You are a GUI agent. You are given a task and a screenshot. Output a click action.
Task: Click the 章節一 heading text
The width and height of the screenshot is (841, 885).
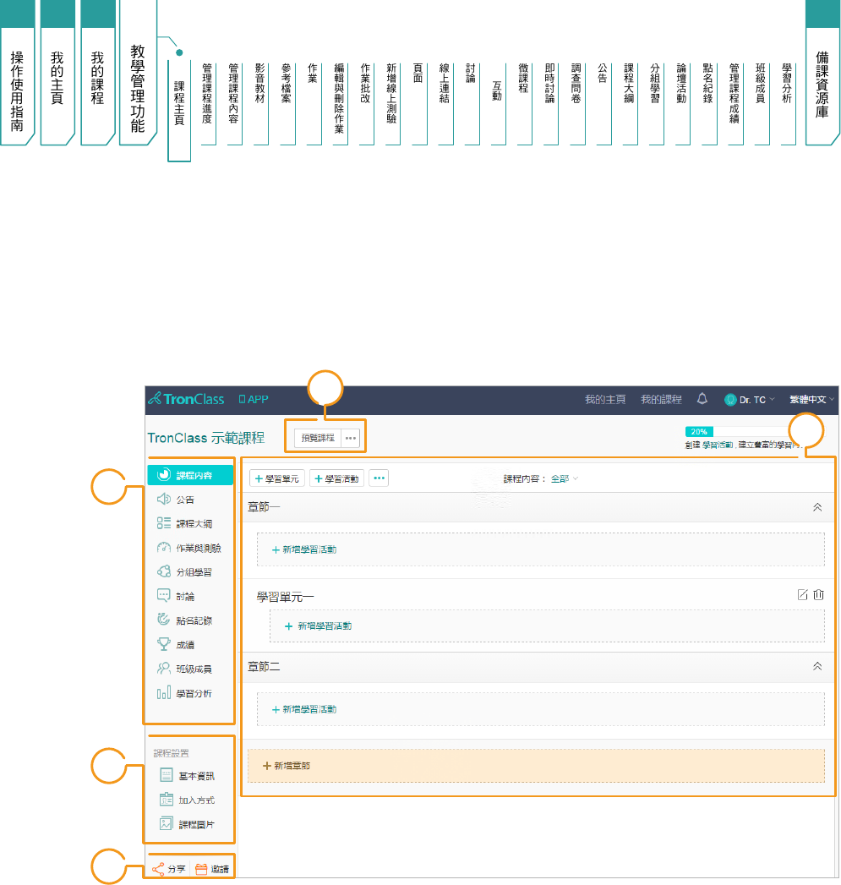click(x=264, y=507)
